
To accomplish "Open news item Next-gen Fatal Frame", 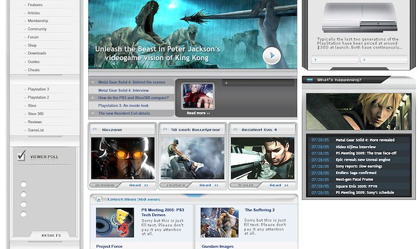I will coord(355,180).
